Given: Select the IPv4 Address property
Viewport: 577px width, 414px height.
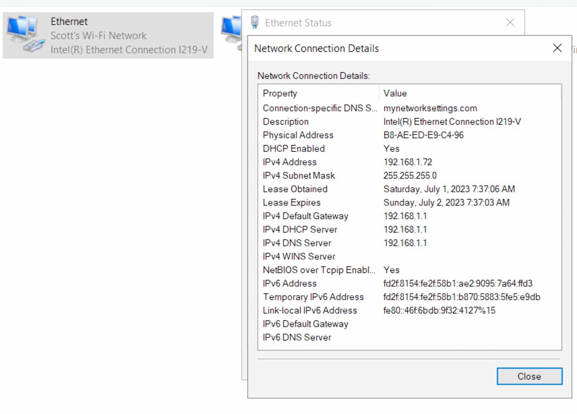Looking at the screenshot, I should (x=290, y=162).
